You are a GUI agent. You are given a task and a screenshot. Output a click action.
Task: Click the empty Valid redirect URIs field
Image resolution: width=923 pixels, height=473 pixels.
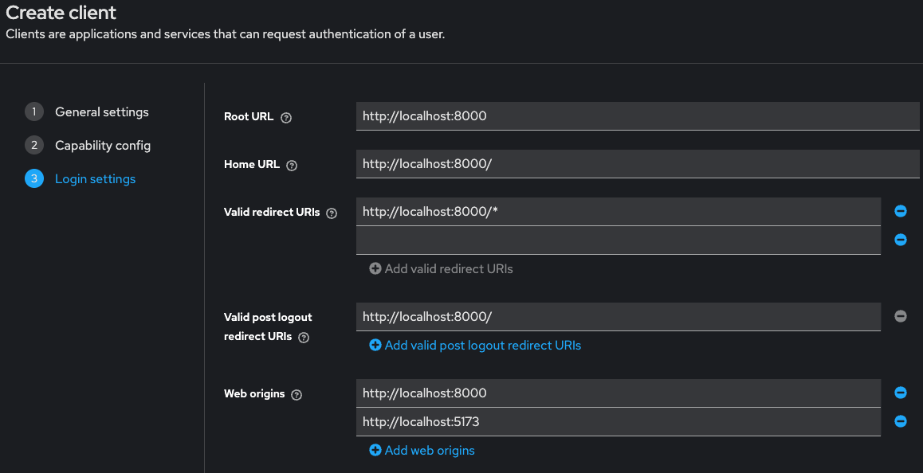pyautogui.click(x=619, y=240)
